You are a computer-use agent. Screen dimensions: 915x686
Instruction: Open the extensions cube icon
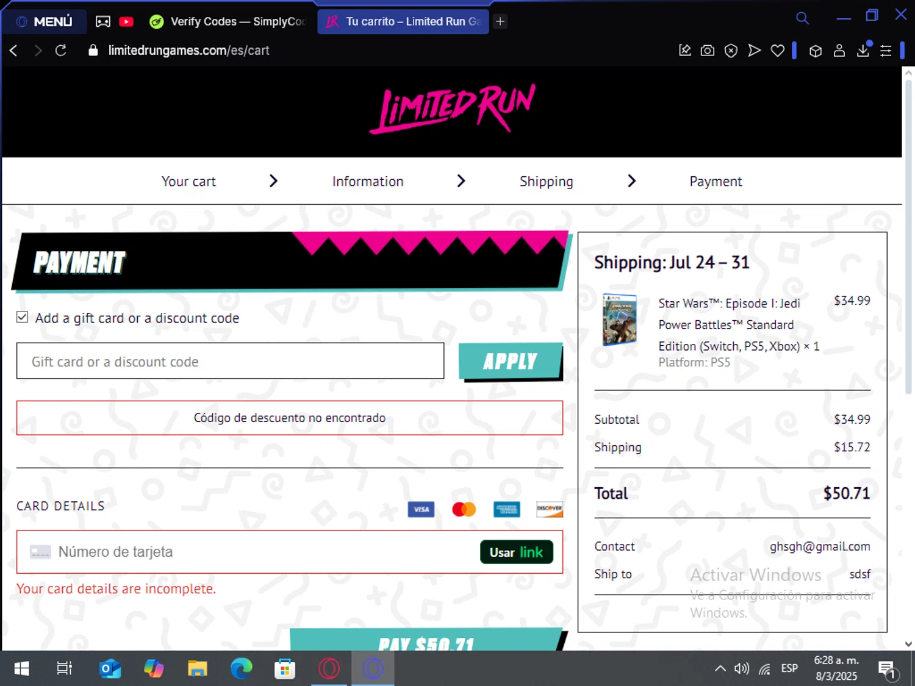click(x=816, y=51)
